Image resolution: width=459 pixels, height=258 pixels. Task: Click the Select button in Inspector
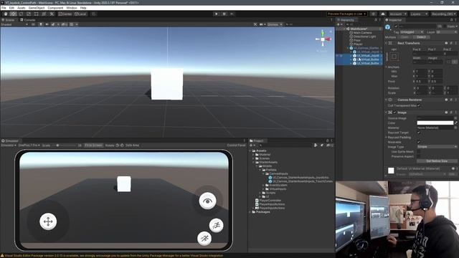click(x=421, y=37)
